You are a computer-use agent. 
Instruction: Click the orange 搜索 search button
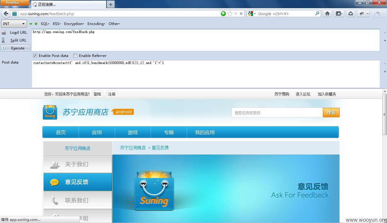pyautogui.click(x=331, y=113)
